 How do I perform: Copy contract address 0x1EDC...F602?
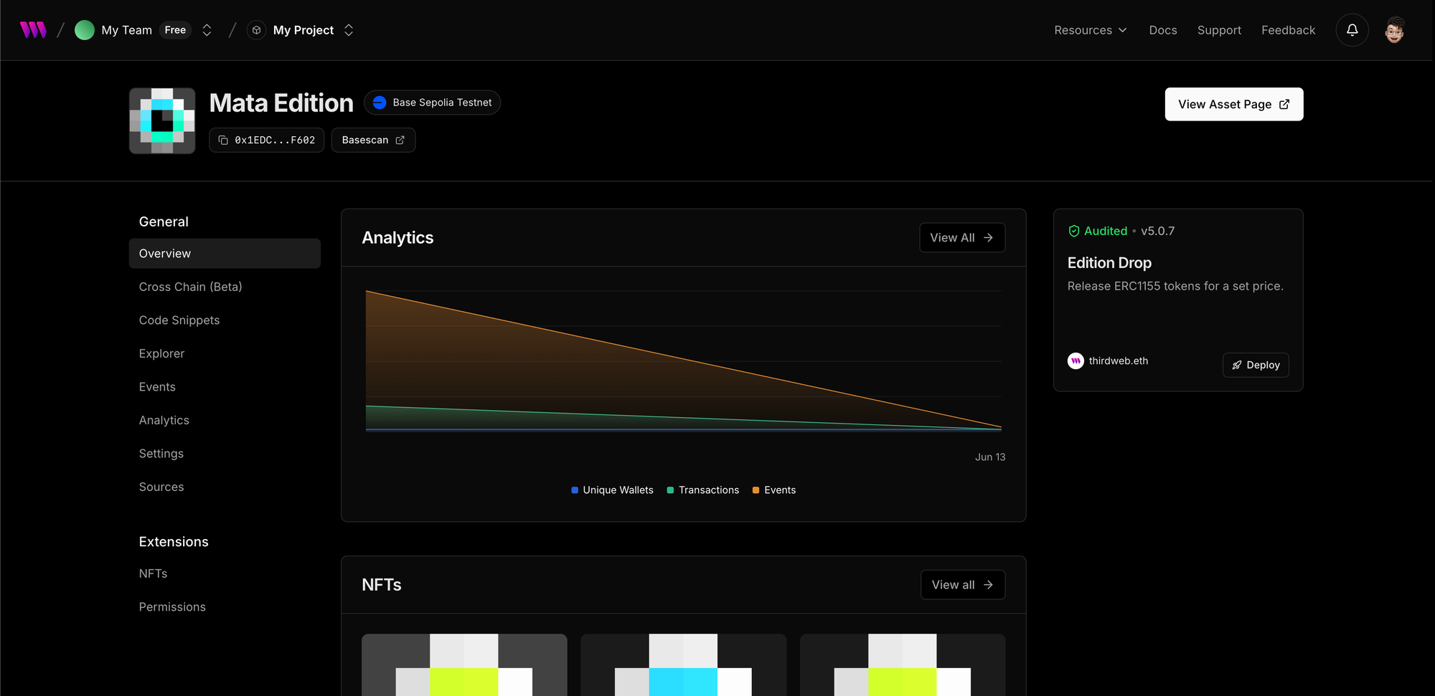coord(267,140)
